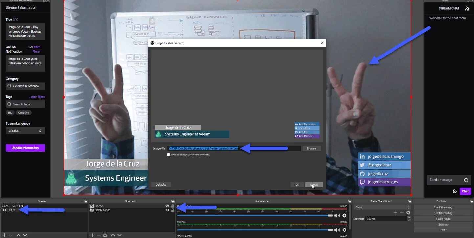Add a new source with the Sources plus icon
The height and width of the screenshot is (238, 474).
click(x=92, y=235)
